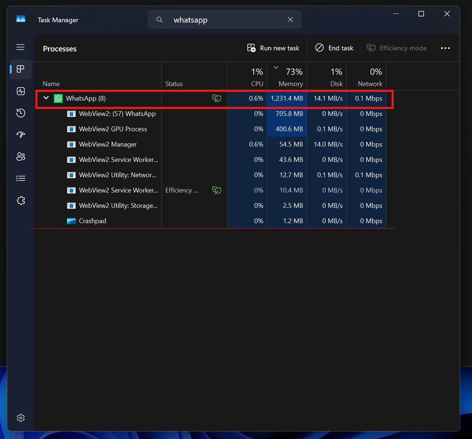Click icon of WebView2 Utility: Networ... row
This screenshot has width=472, height=439.
[x=71, y=175]
